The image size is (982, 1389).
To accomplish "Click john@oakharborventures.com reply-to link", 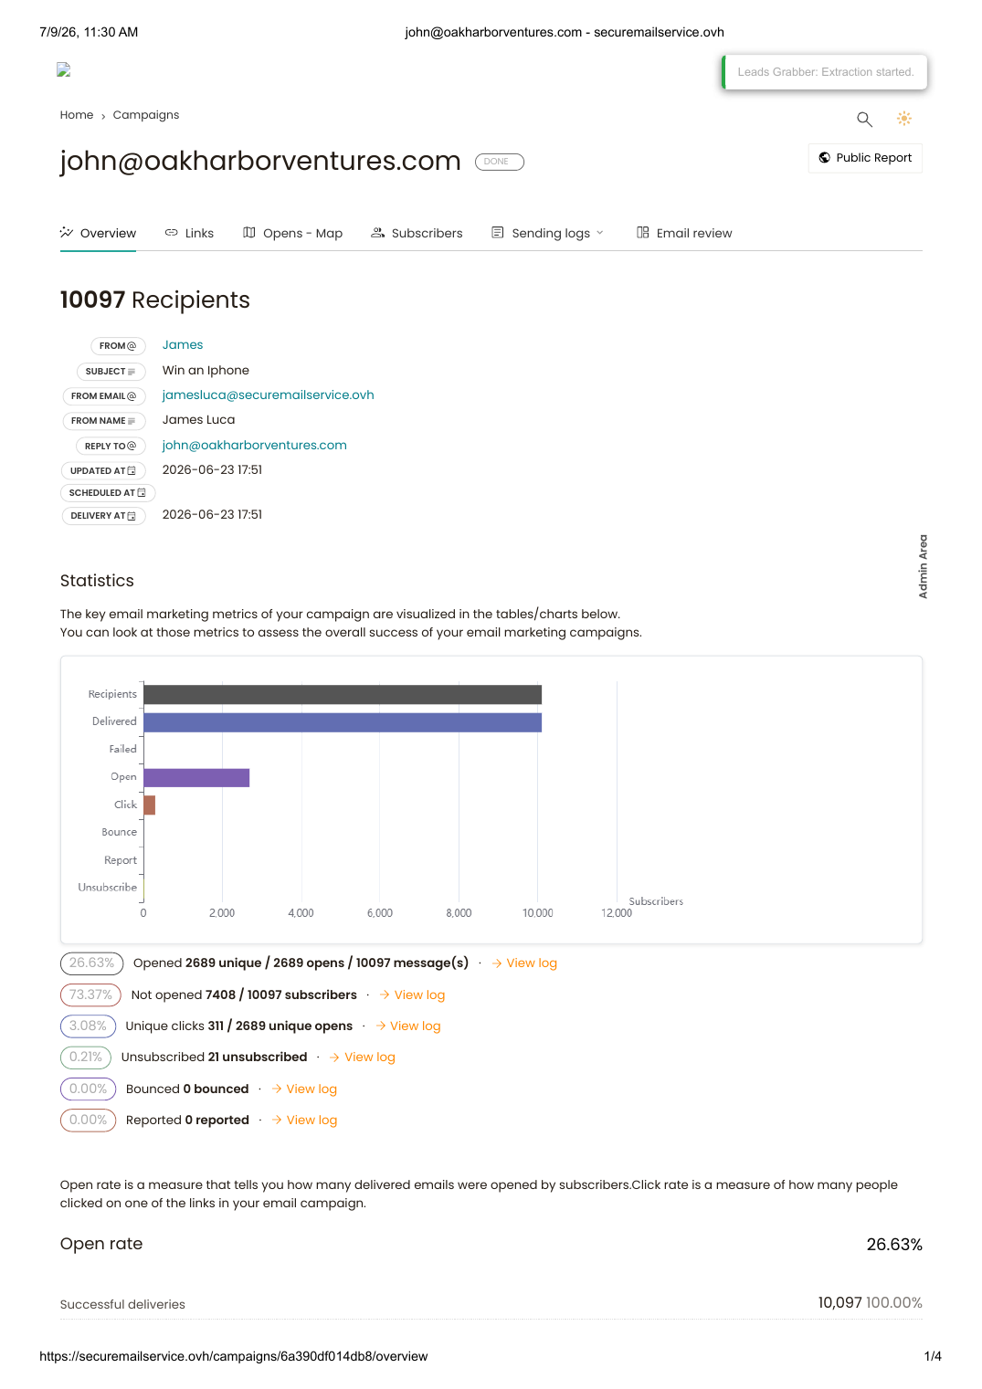I will (255, 446).
